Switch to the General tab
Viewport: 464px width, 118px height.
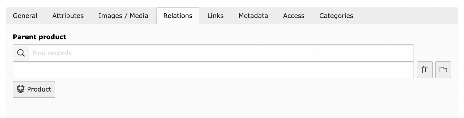(25, 16)
